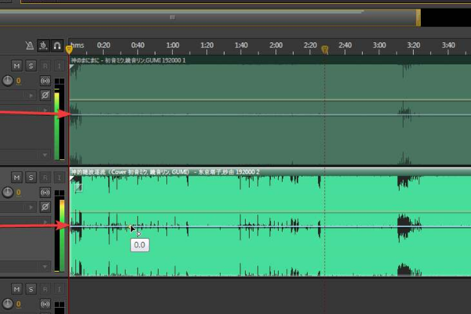Enable input monitoring I on first track
Screen dimensions: 471x314
tap(59, 66)
